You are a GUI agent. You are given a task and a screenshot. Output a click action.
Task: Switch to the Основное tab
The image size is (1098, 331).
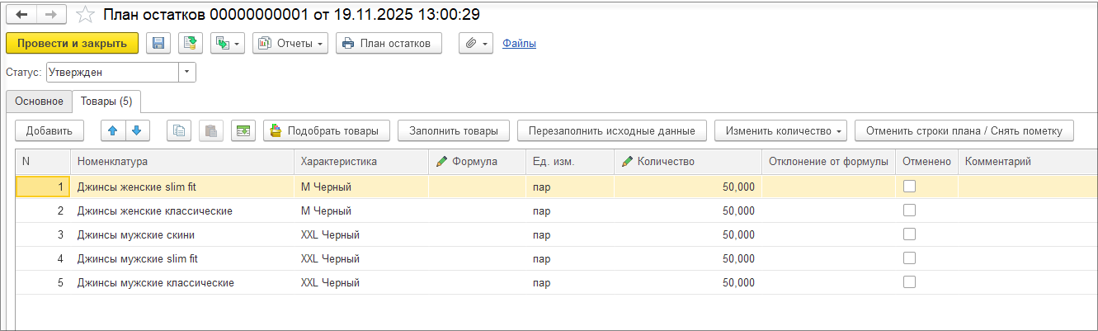coord(39,102)
